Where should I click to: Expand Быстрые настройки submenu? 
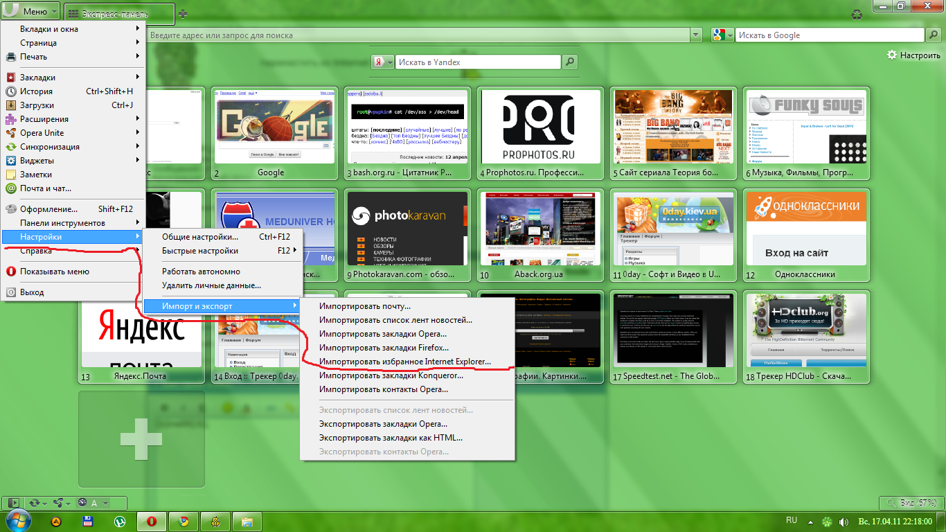click(223, 251)
